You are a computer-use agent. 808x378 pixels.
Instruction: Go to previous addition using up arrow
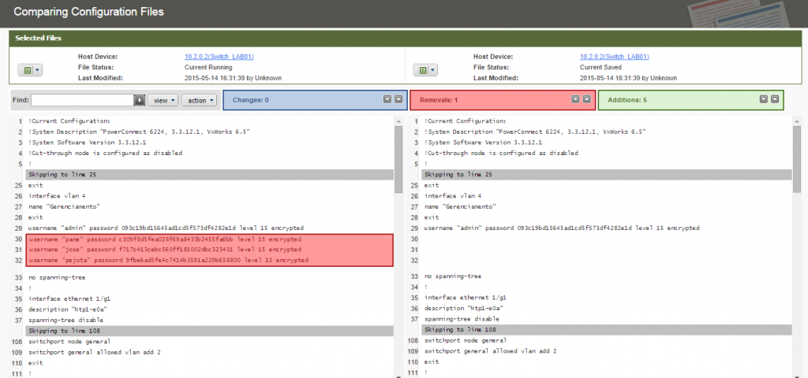point(775,99)
